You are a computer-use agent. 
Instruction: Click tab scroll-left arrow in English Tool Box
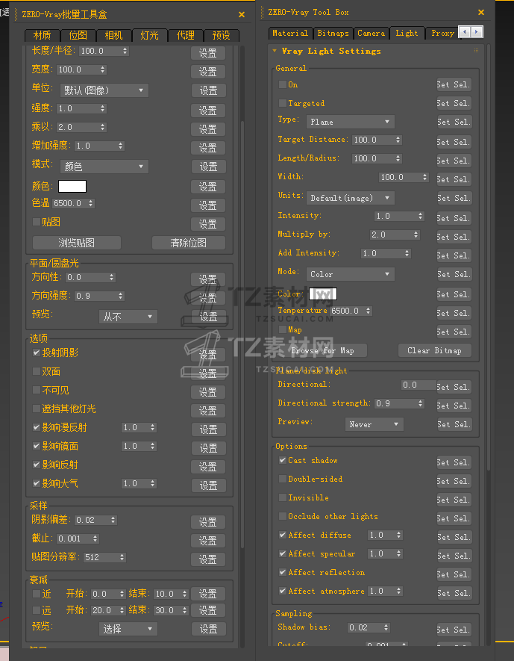tap(465, 32)
